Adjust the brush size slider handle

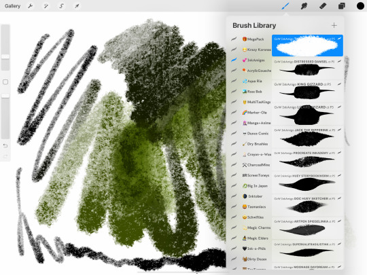pyautogui.click(x=5, y=56)
